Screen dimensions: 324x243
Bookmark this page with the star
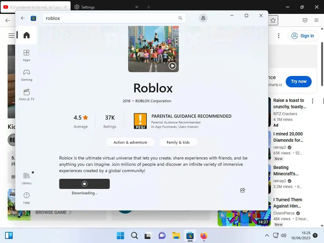(x=273, y=20)
